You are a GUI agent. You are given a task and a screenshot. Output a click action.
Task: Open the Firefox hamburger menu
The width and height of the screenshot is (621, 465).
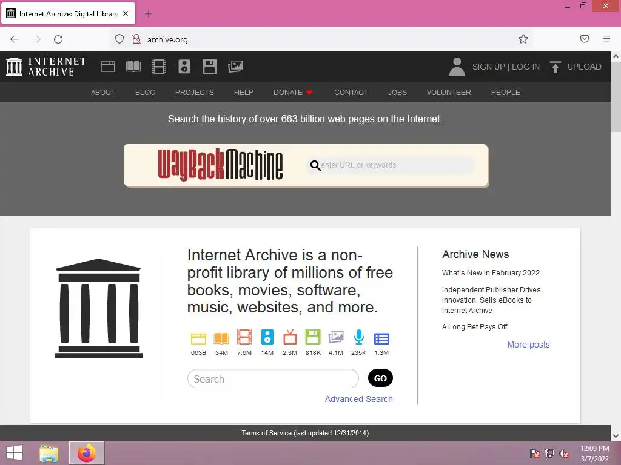pyautogui.click(x=606, y=39)
